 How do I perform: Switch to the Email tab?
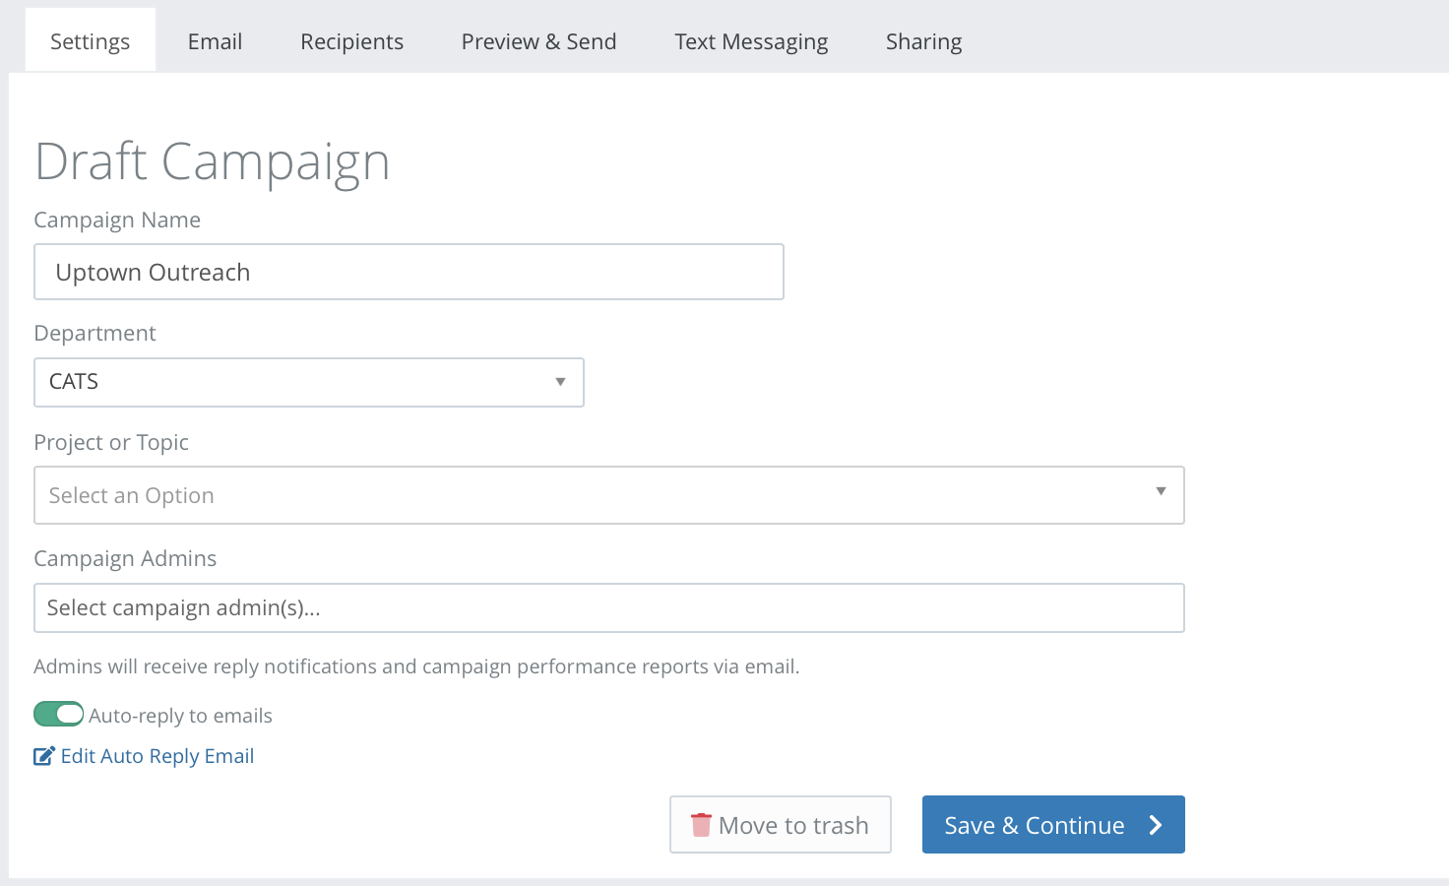tap(215, 41)
